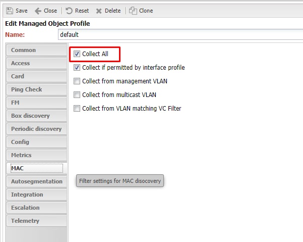This screenshot has height=242, width=303.
Task: Select the Config tab
Action: coord(36,142)
